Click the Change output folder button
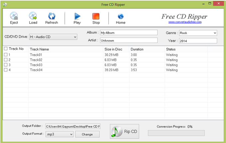Image resolution: width=226 pixels, height=143 pixels. 87,134
